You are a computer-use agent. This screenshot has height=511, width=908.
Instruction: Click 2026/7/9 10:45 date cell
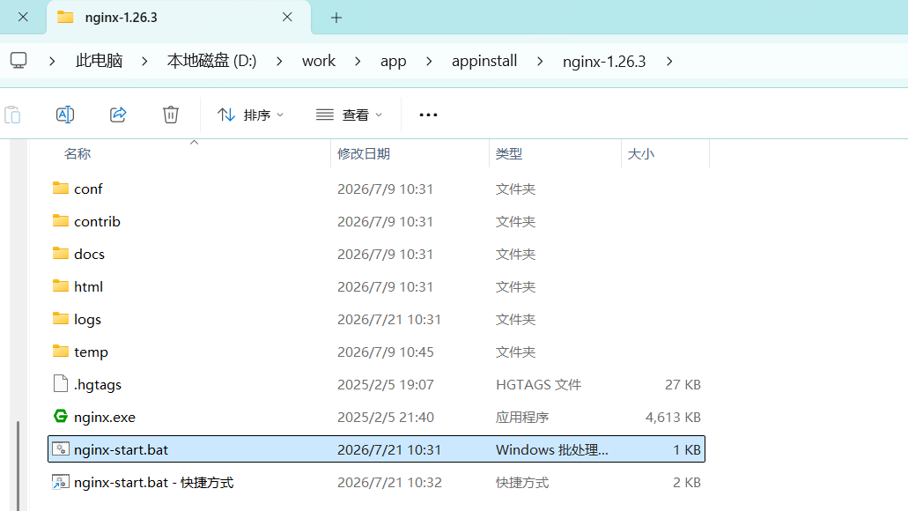385,352
